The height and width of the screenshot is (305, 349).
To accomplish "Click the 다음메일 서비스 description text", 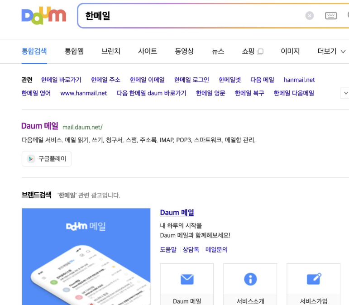I will [138, 140].
